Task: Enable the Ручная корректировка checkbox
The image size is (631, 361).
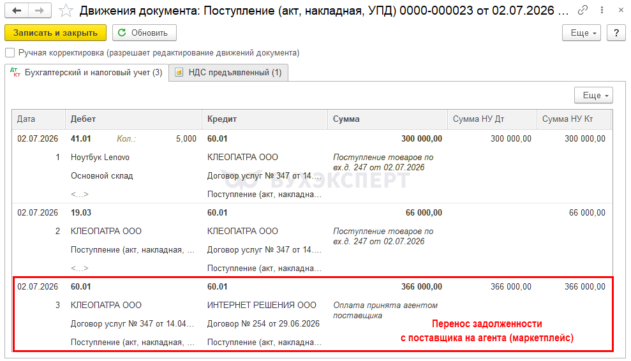Action: click(x=10, y=53)
